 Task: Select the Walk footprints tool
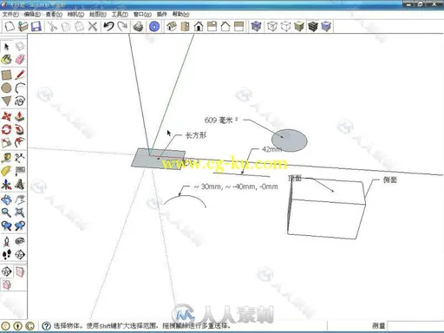click(x=6, y=254)
